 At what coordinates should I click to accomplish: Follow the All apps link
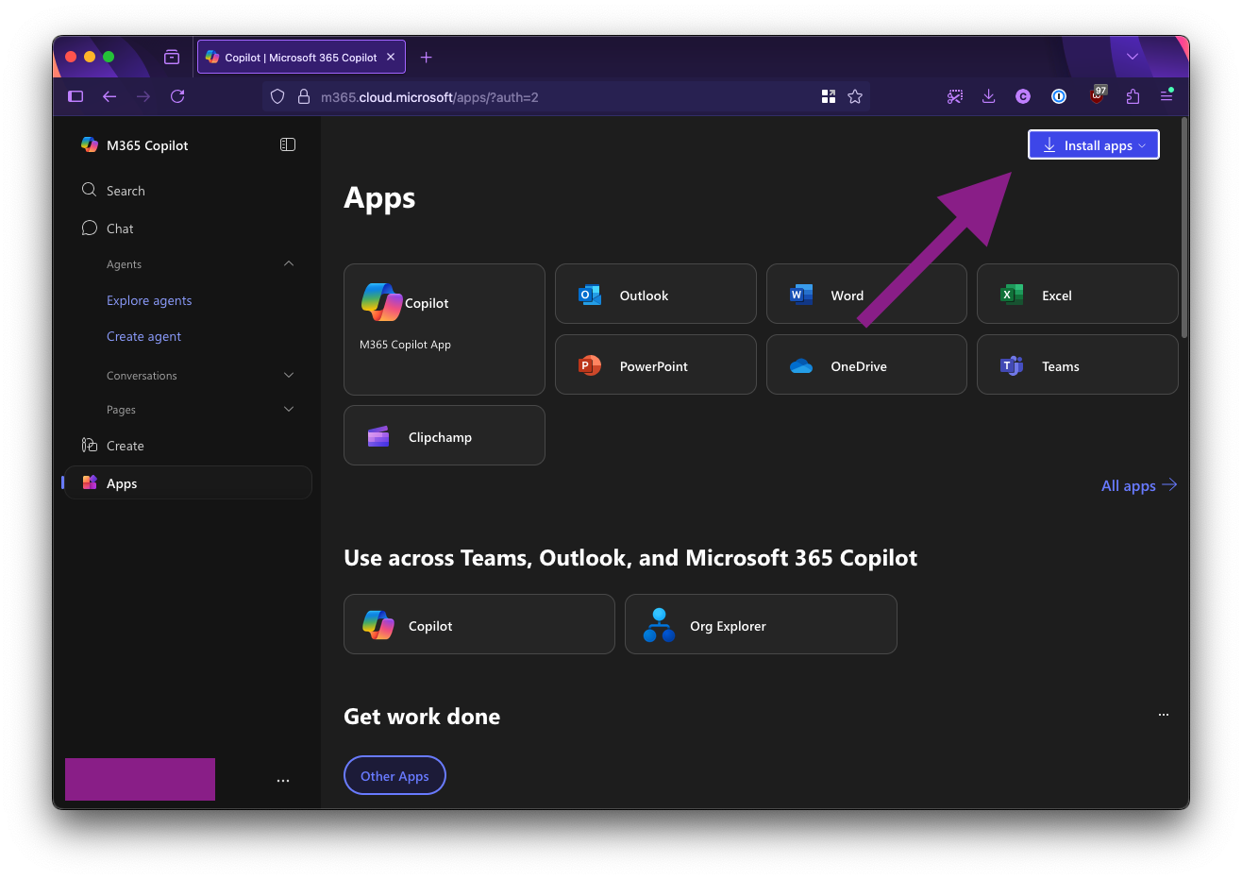pyautogui.click(x=1139, y=485)
